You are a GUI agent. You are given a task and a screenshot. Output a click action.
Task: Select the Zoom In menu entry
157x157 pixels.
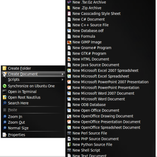click(33, 117)
